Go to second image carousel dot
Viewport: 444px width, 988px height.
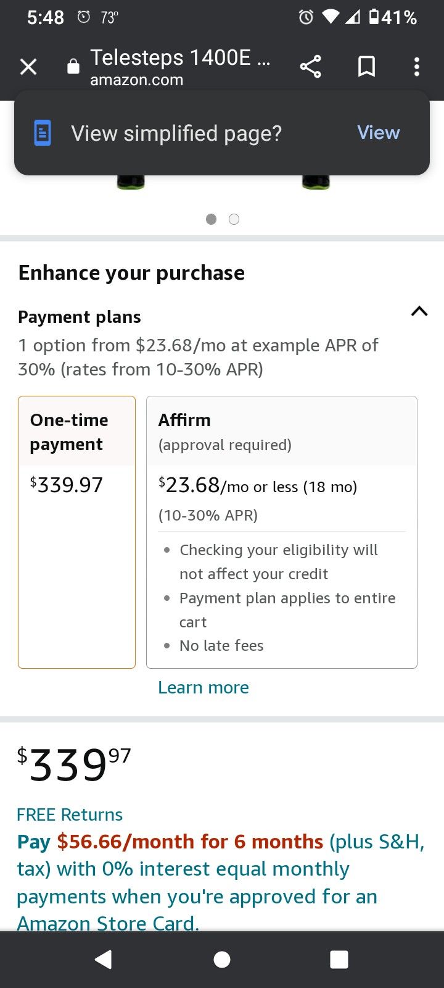[x=234, y=219]
